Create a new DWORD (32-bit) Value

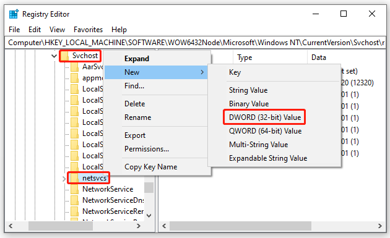click(274, 117)
